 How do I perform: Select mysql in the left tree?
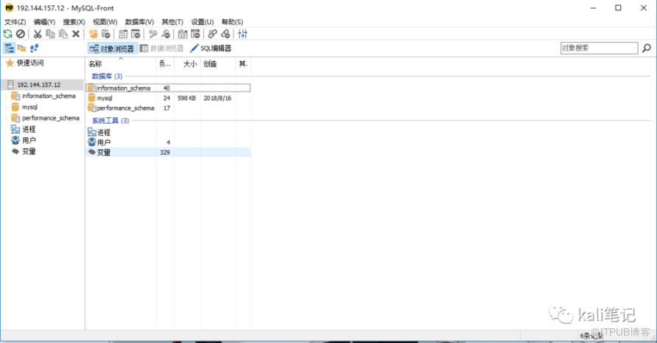(30, 107)
